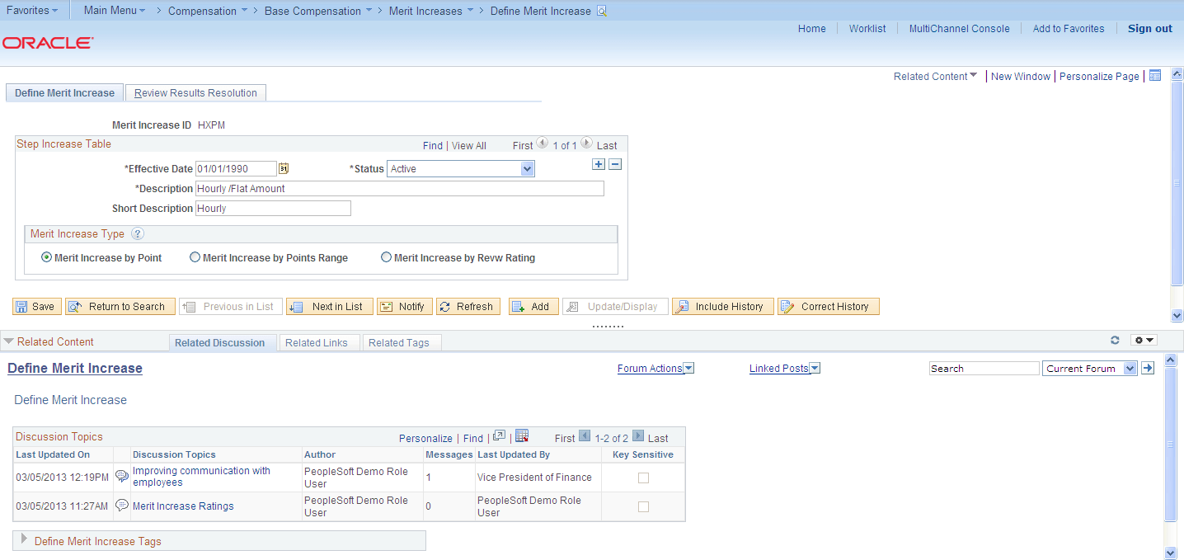Click inside the forum Search field

(x=984, y=368)
